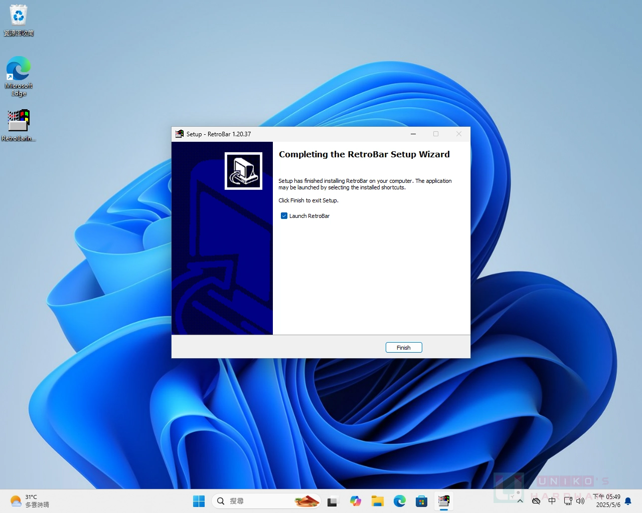
Task: Open the Recycle Bin desktop icon
Action: click(19, 21)
